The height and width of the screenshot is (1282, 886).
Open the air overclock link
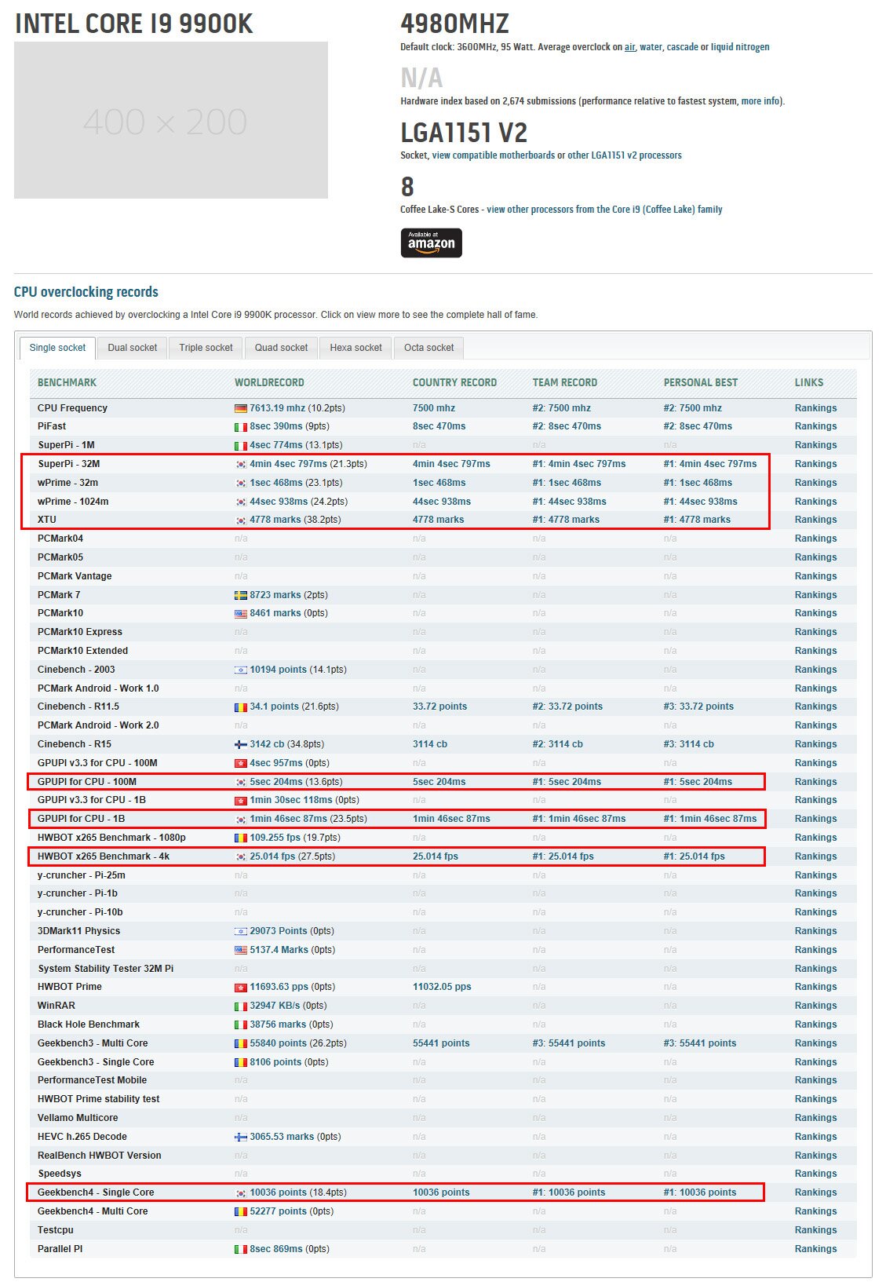click(629, 47)
